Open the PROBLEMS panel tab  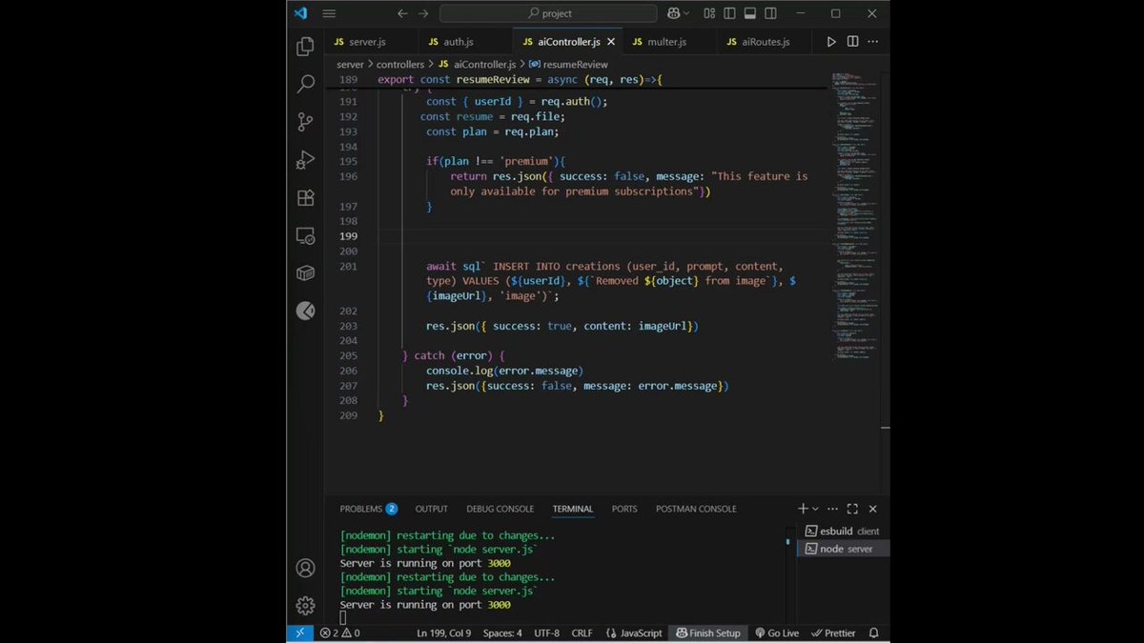(x=368, y=509)
